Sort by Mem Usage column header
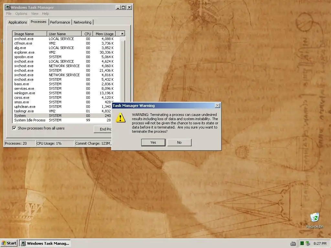The width and height of the screenshot is (331, 248). 104,34
